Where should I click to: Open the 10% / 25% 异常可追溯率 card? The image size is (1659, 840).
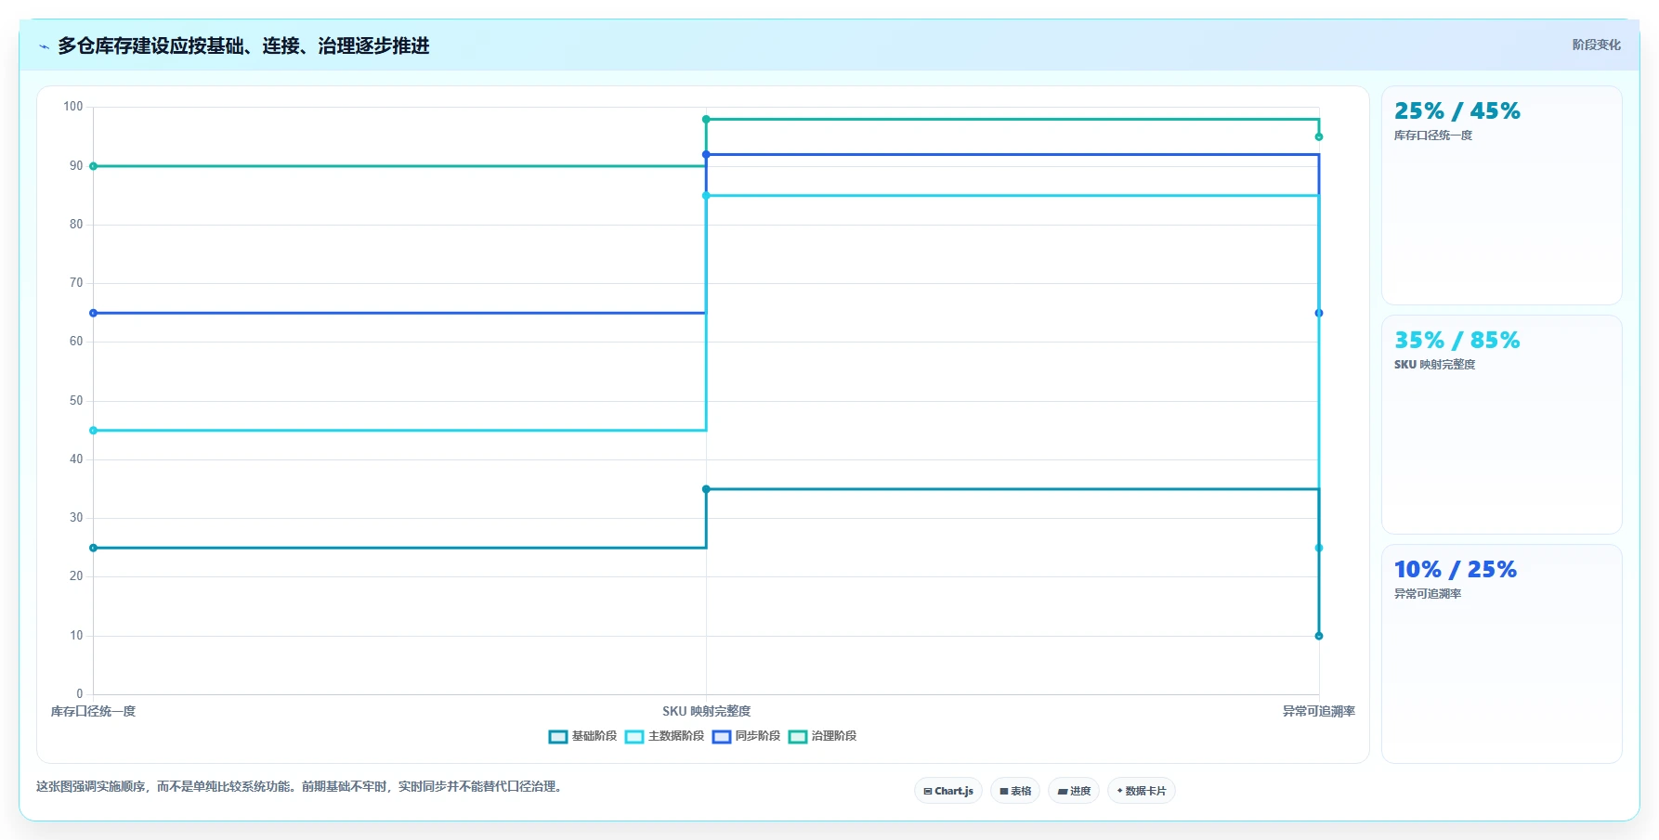(x=1501, y=653)
